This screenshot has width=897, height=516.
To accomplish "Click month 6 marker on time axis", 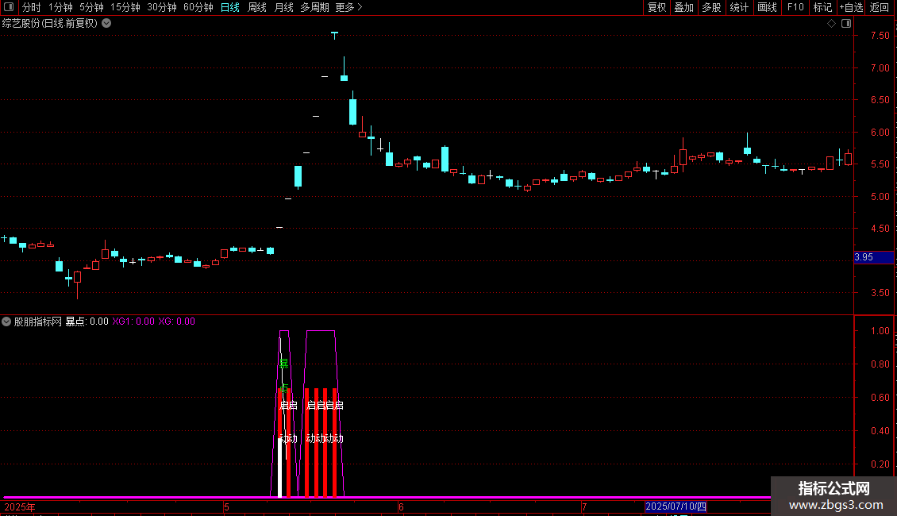I will pyautogui.click(x=402, y=507).
